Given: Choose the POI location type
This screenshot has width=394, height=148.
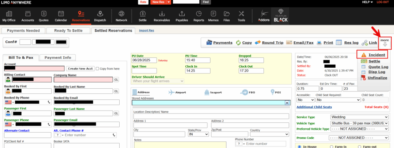Looking at the screenshot, I should pos(275,92).
